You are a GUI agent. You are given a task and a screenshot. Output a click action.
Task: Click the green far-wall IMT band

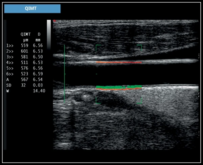pos(118,87)
